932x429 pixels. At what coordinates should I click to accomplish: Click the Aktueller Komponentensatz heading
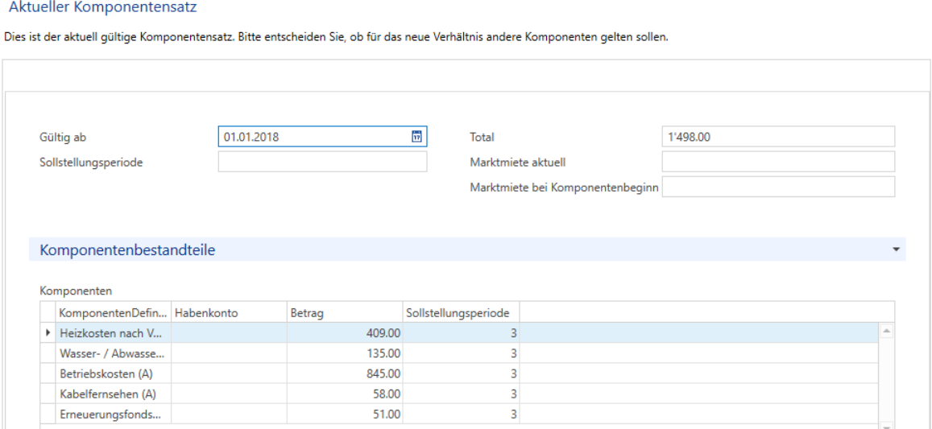click(x=102, y=8)
